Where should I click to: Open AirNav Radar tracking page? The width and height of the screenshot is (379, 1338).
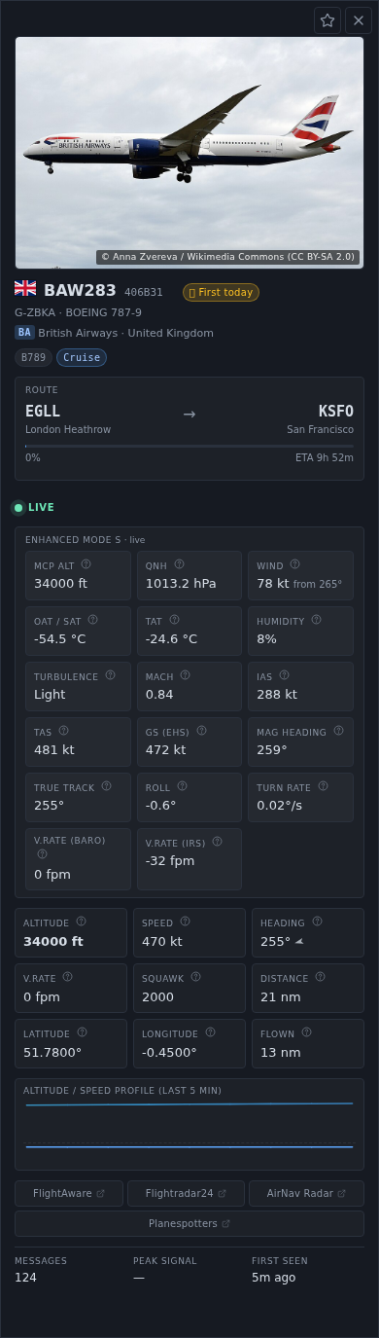pos(306,1193)
